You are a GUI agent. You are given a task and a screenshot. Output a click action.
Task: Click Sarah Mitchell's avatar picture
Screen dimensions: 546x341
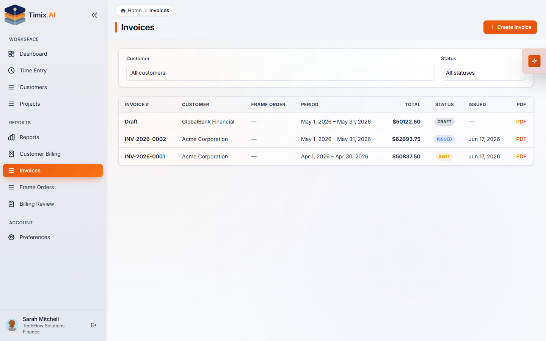[x=12, y=325]
